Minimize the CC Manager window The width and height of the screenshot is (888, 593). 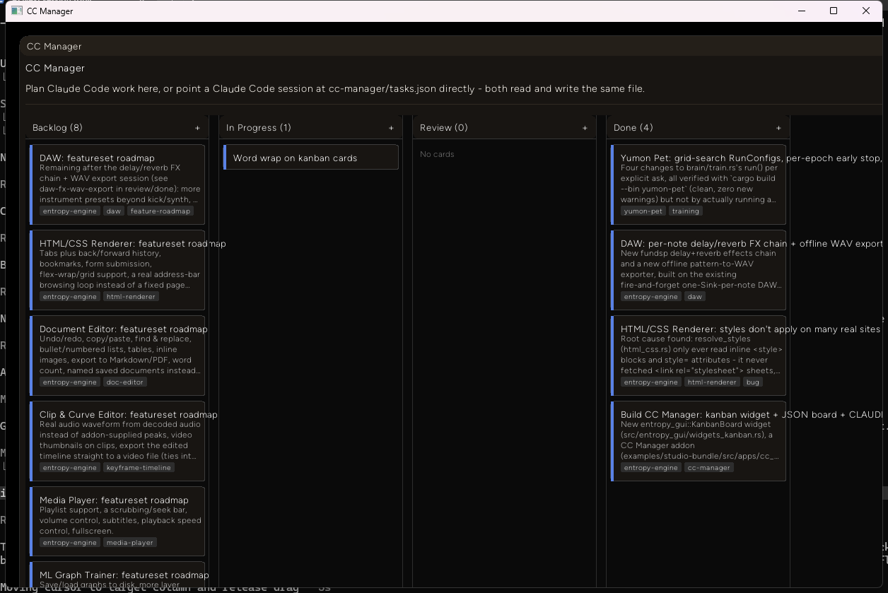[x=802, y=11]
